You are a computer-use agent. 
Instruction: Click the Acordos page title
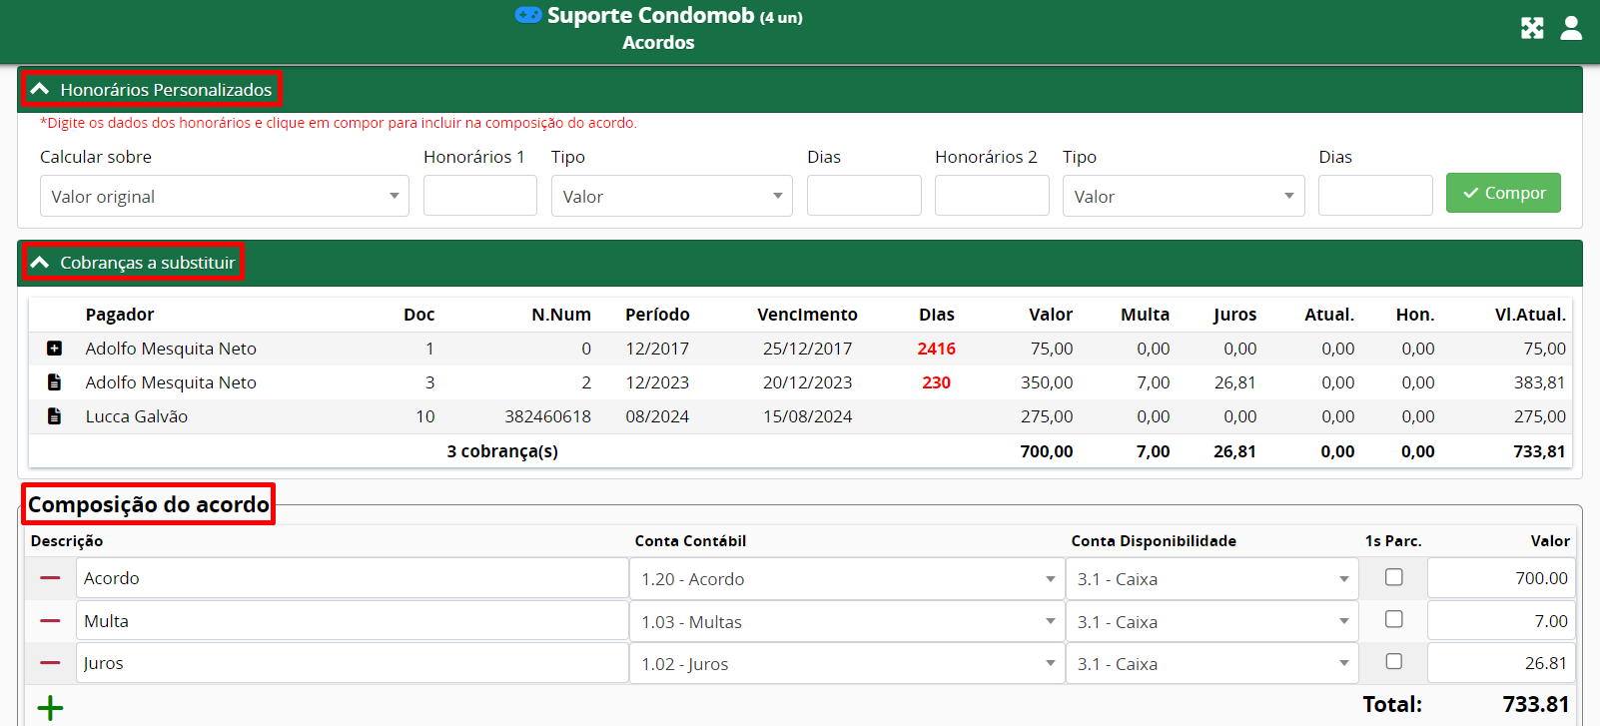(x=658, y=42)
